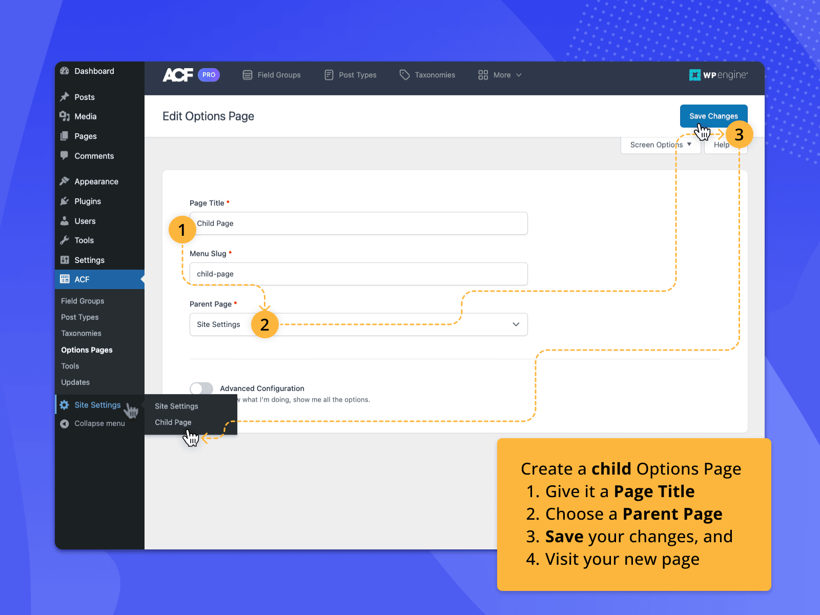Open Media library via its icon
820x615 pixels.
pyautogui.click(x=65, y=116)
